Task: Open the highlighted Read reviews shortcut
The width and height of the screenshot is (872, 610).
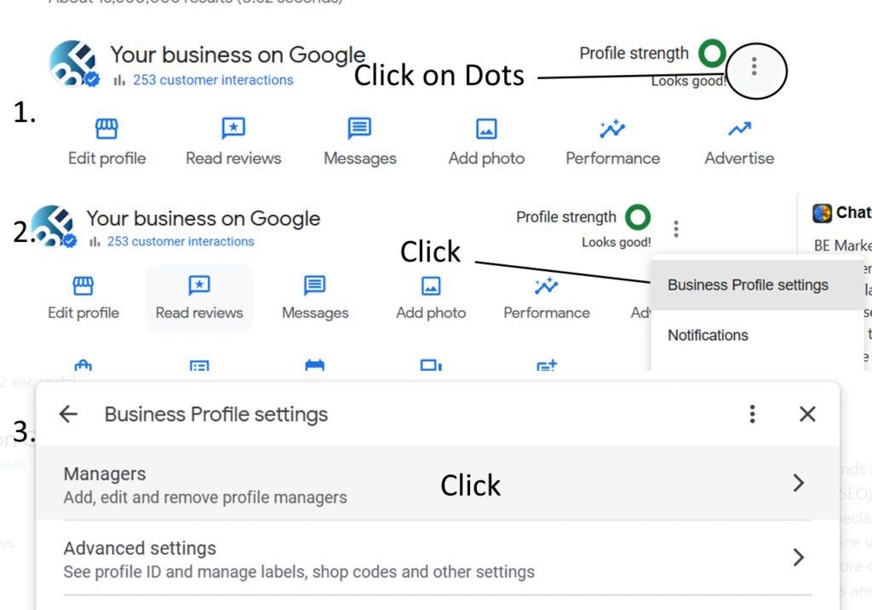Action: [x=199, y=298]
